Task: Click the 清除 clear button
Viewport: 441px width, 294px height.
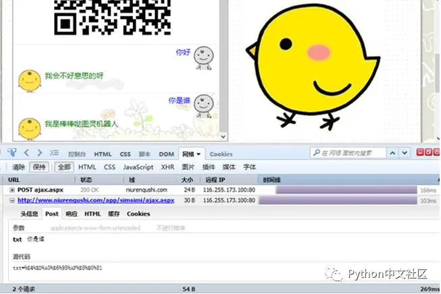Action: (18, 167)
